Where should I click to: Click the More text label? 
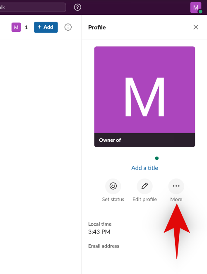click(x=176, y=199)
